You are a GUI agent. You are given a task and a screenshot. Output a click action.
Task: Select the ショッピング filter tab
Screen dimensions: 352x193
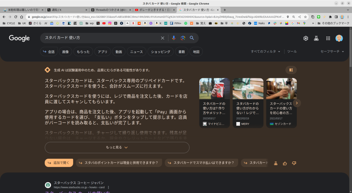tap(161, 52)
